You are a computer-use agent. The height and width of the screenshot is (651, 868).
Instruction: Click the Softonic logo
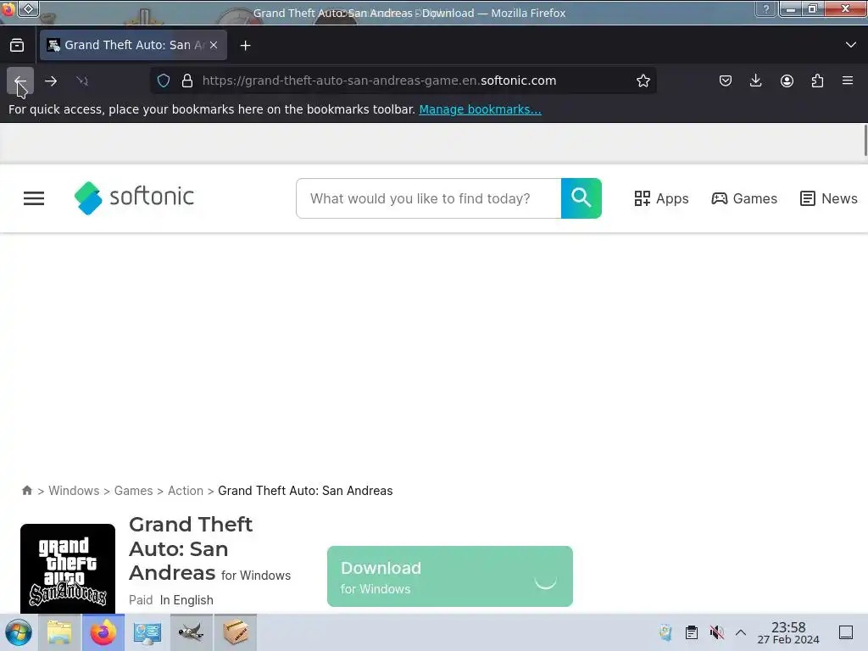(x=134, y=198)
